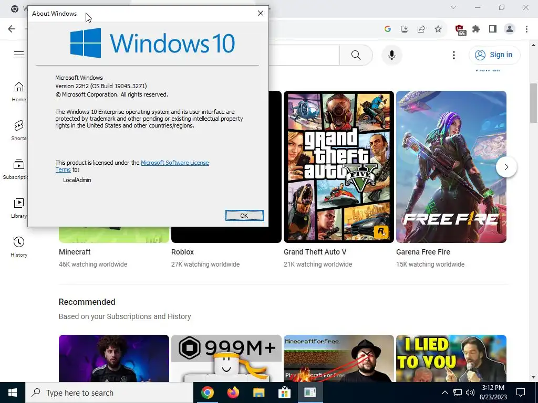This screenshot has height=403, width=538.
Task: Open Firefox from taskbar
Action: coord(233,393)
